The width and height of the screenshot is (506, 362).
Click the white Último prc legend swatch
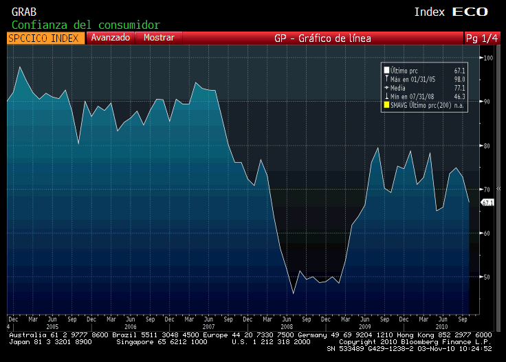click(386, 70)
